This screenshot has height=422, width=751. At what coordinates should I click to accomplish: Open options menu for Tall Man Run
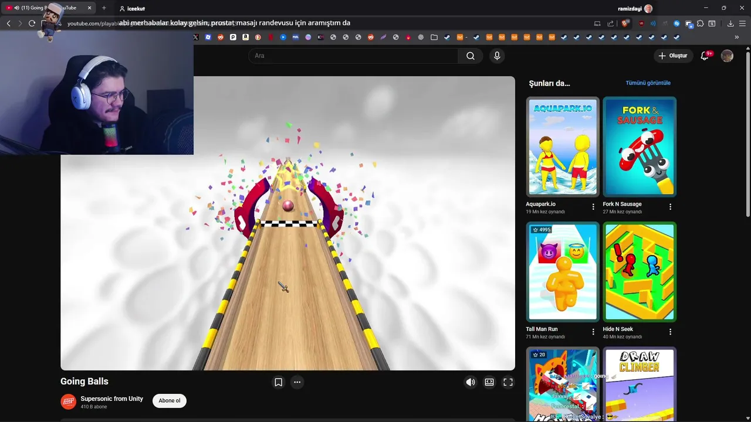coord(593,332)
